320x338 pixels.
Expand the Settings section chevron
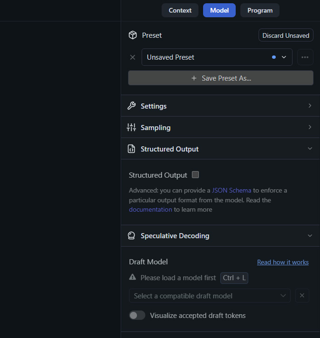coord(310,106)
